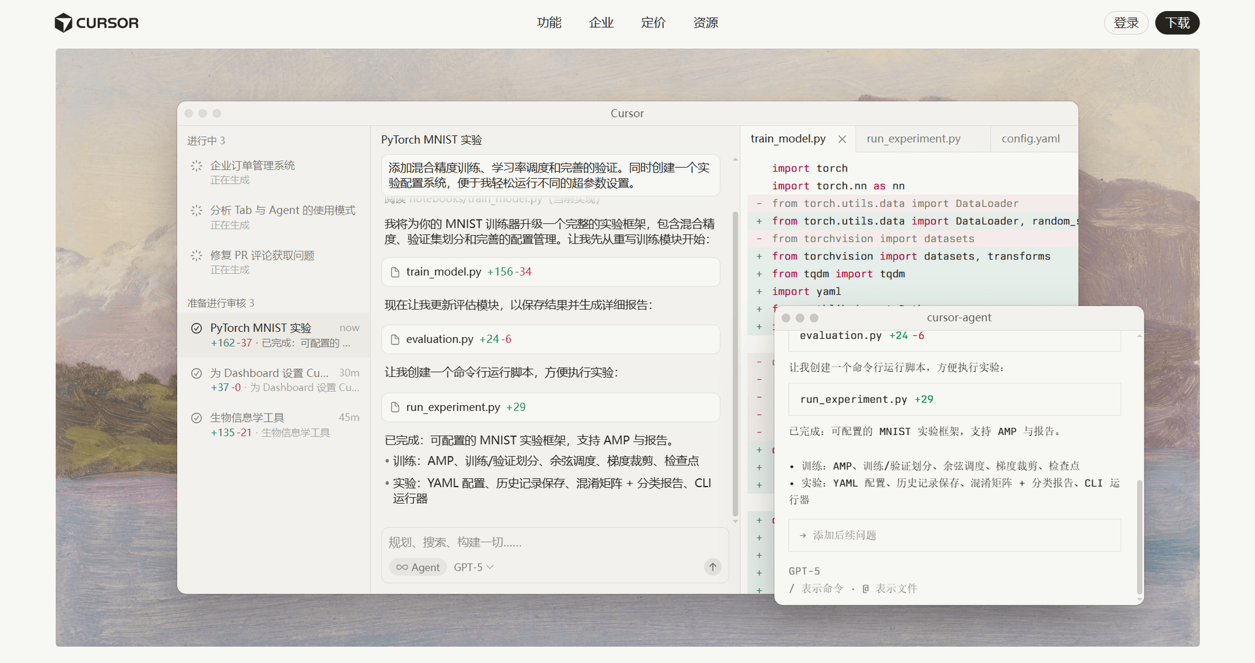Open the 定价 menu item
1255x663 pixels.
pos(652,22)
